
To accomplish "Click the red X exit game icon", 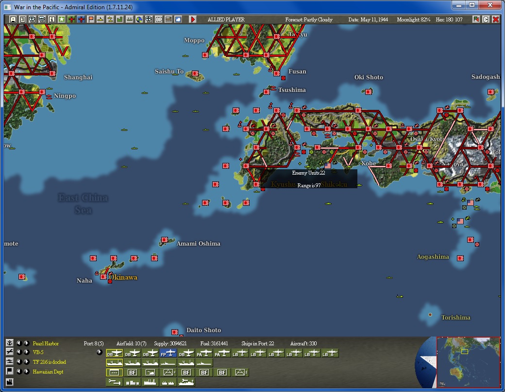I will (496, 19).
